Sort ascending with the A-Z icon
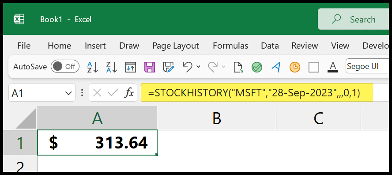This screenshot has height=175, width=392. tap(93, 67)
